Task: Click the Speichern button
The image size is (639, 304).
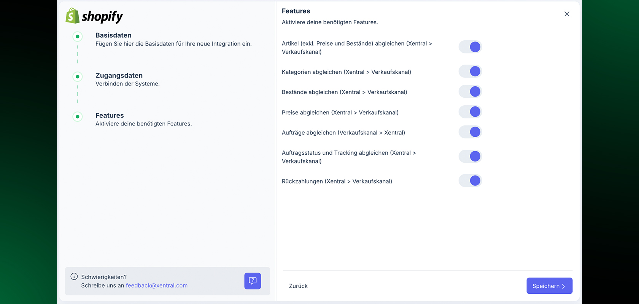Action: (x=549, y=286)
